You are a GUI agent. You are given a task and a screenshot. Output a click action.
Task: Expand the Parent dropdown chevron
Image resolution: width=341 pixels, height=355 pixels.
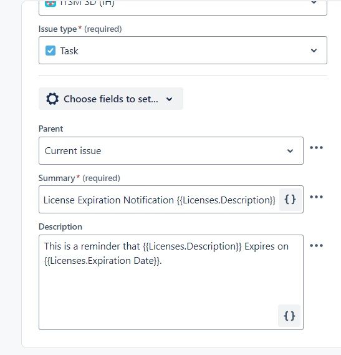[x=290, y=151]
